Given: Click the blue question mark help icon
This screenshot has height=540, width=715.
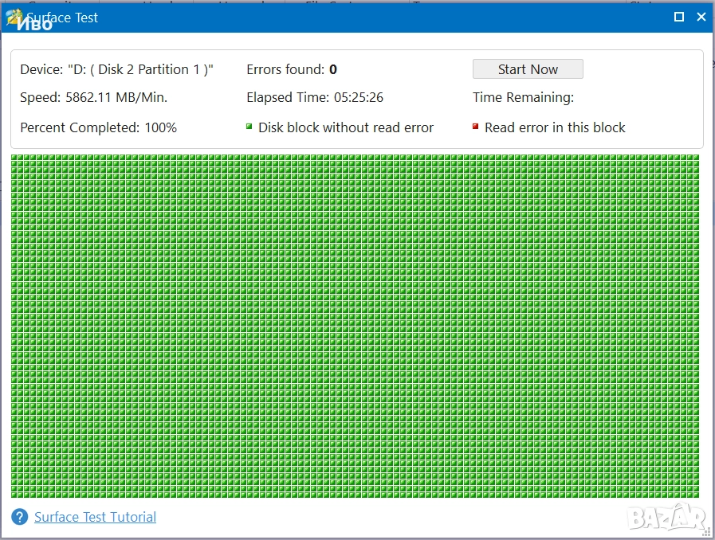Looking at the screenshot, I should pyautogui.click(x=20, y=518).
